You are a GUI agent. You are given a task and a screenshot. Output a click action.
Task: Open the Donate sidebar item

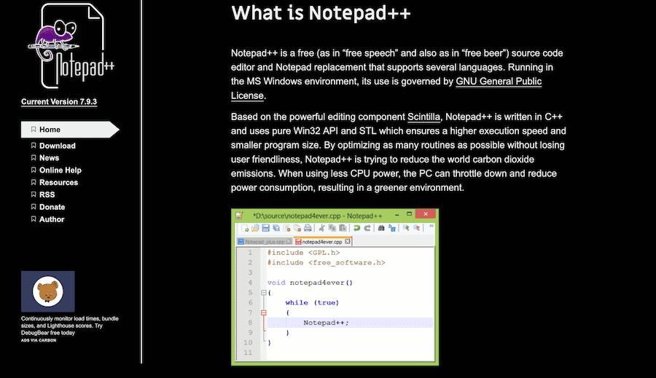click(52, 207)
